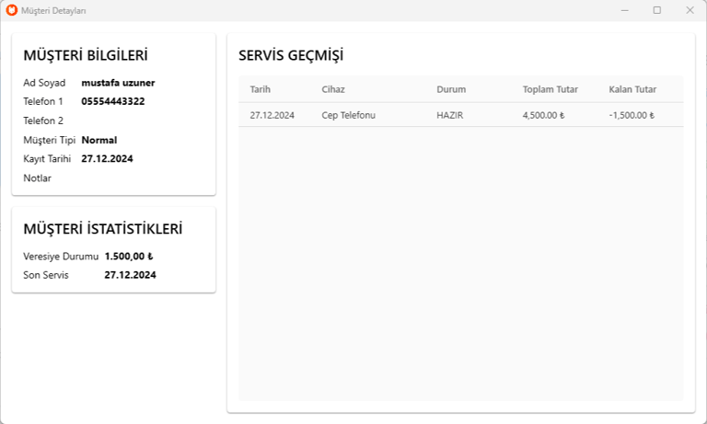Click the Durum column header
The height and width of the screenshot is (424, 707).
click(451, 89)
